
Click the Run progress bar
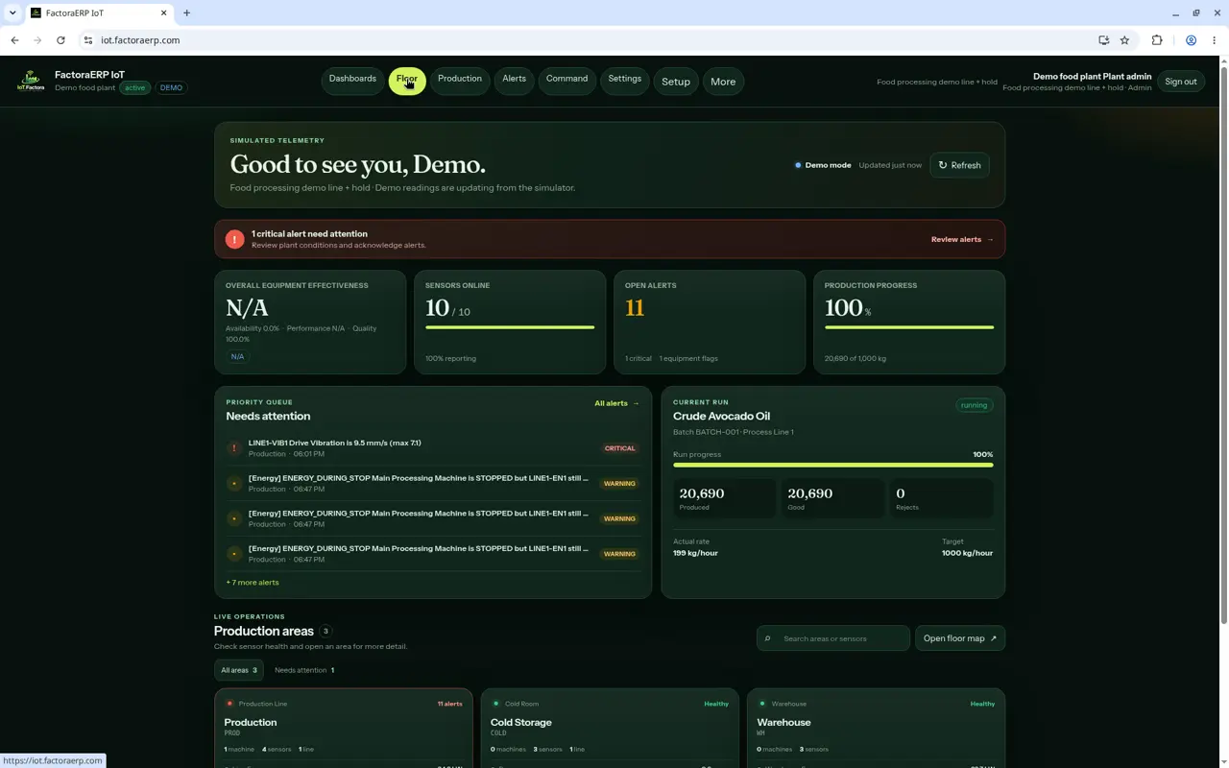(x=833, y=465)
